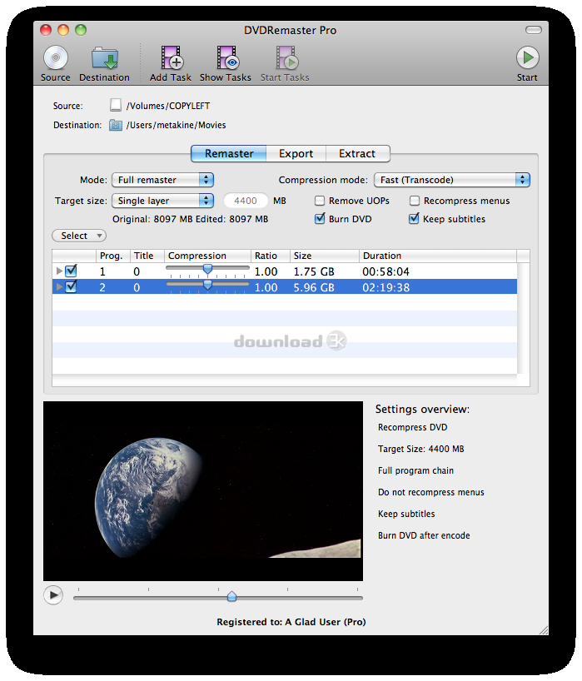Uncheck the program 2 row checkbox

pos(71,287)
